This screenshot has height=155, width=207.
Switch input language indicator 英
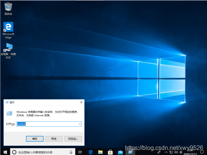(x=181, y=152)
